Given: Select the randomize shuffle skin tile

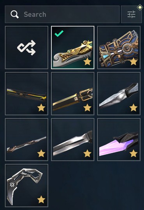Looking at the screenshot, I should tap(26, 47).
